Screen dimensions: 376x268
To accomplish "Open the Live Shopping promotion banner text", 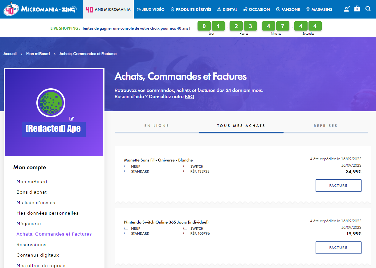I will (121, 28).
